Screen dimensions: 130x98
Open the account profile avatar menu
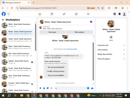(124, 14)
